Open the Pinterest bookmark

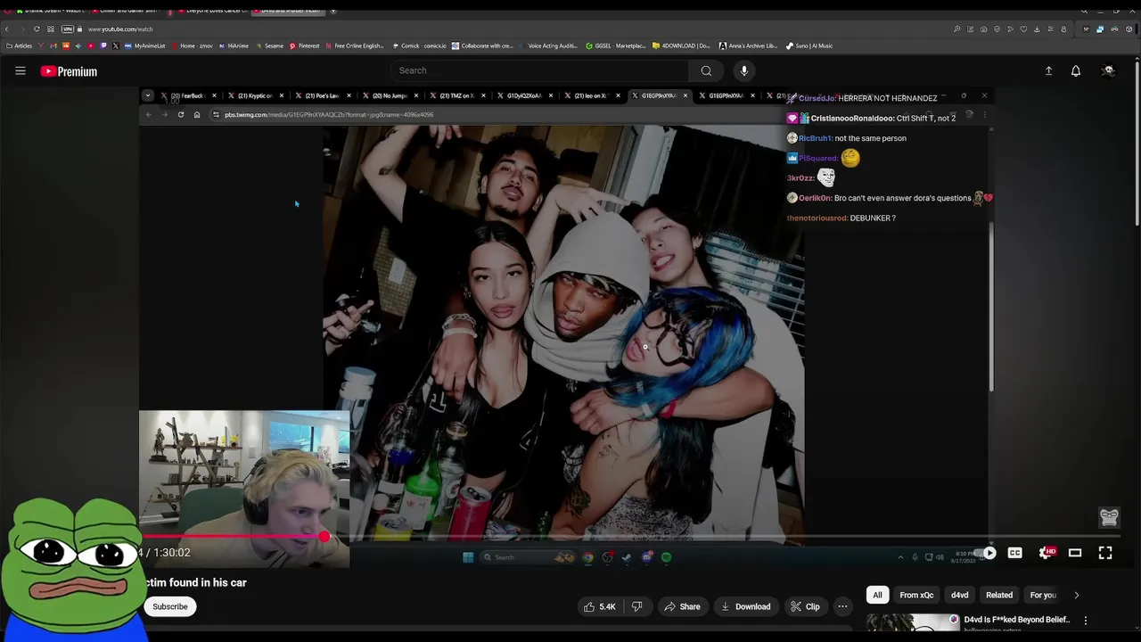(304, 45)
